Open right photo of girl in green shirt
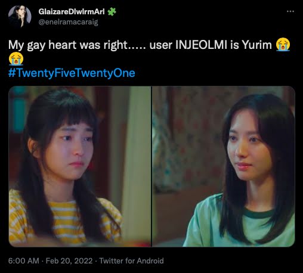 pyautogui.click(x=224, y=166)
